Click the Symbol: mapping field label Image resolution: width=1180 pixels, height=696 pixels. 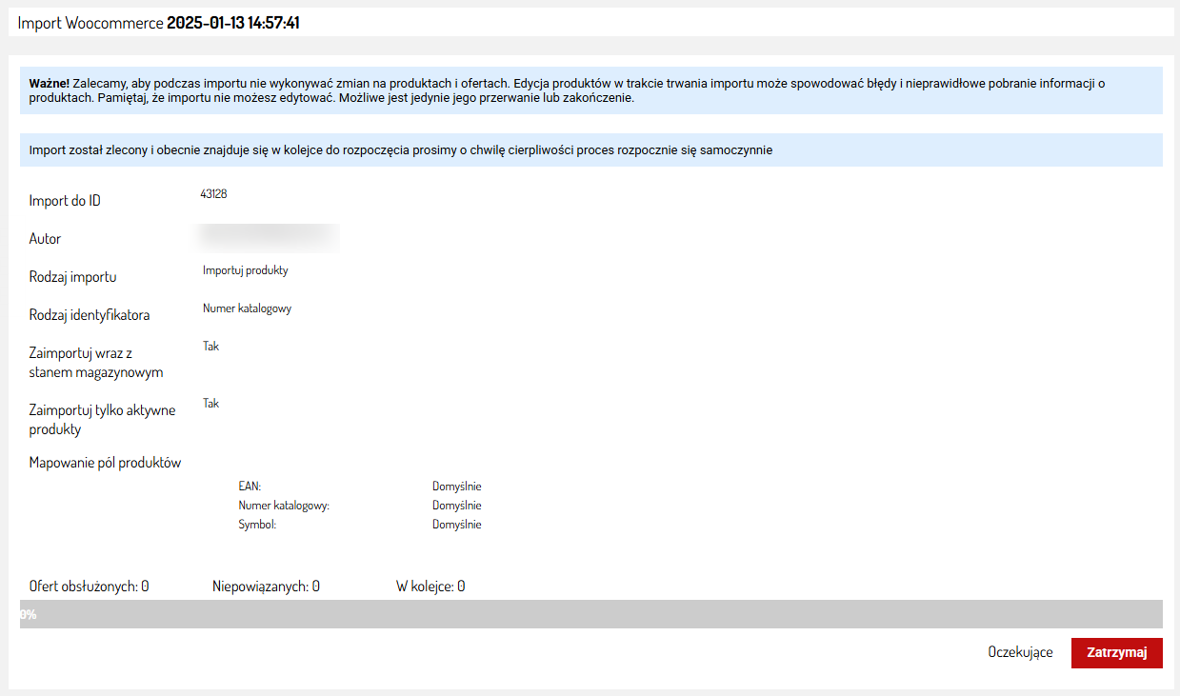pyautogui.click(x=257, y=525)
